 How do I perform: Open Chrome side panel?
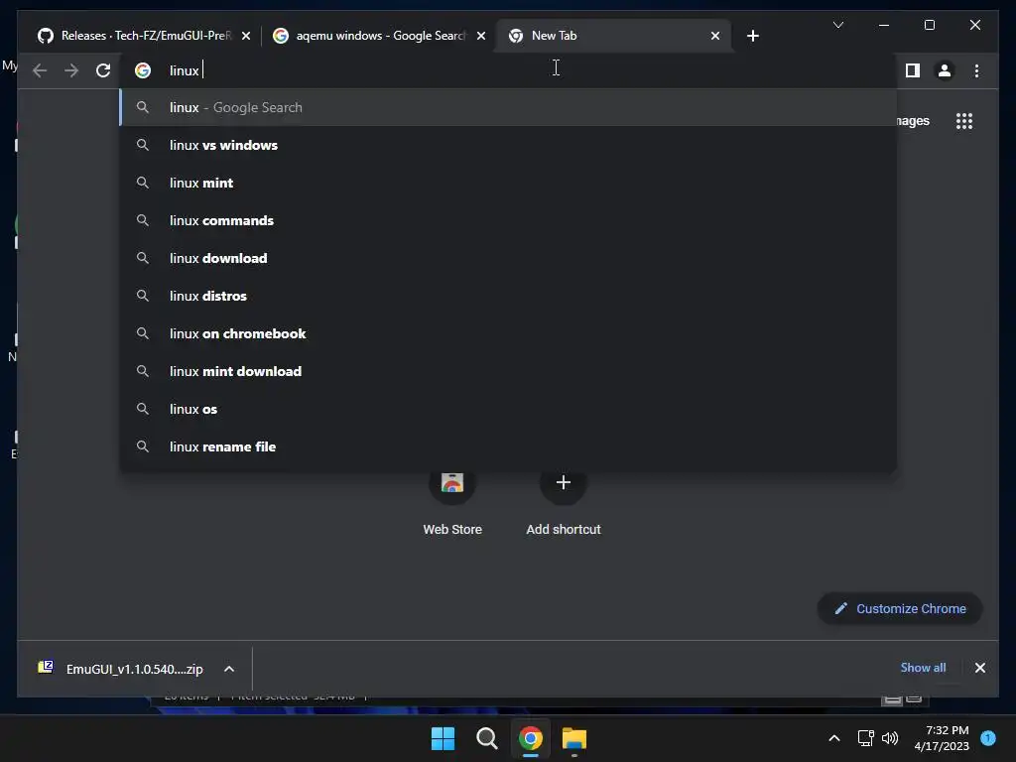click(x=913, y=70)
